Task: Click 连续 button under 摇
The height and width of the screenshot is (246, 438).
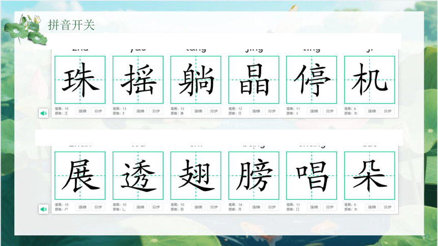Action: [140, 111]
